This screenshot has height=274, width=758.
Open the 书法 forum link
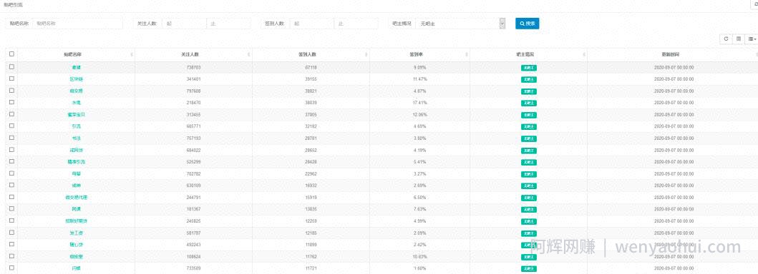[x=77, y=138]
